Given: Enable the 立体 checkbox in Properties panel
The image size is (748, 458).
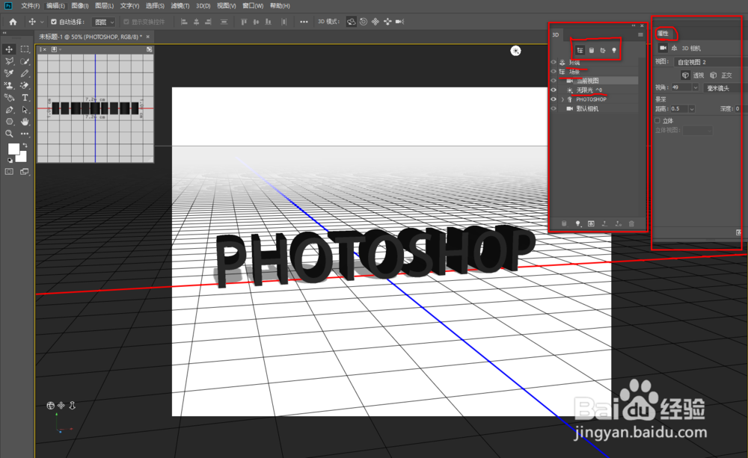Looking at the screenshot, I should [x=657, y=120].
